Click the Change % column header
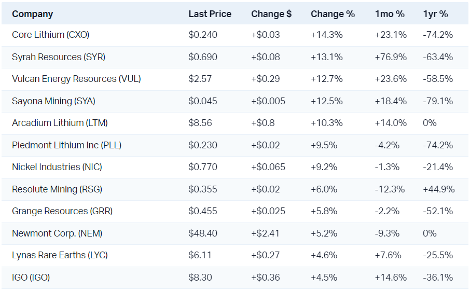This screenshot has width=470, height=292. tap(333, 14)
